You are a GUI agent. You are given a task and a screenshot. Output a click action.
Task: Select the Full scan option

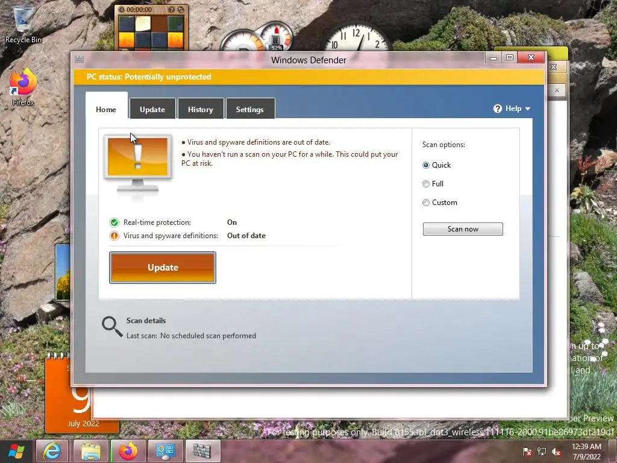coord(426,184)
